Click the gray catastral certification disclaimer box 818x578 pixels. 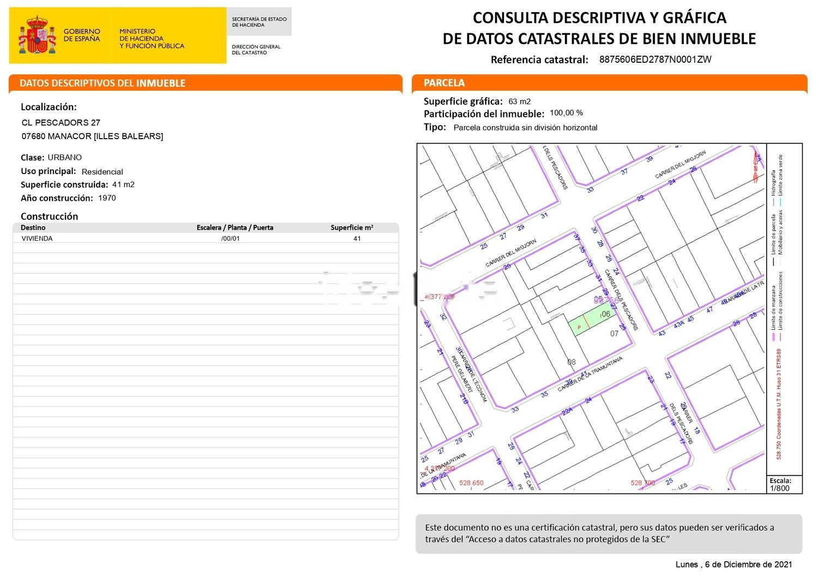pyautogui.click(x=609, y=533)
